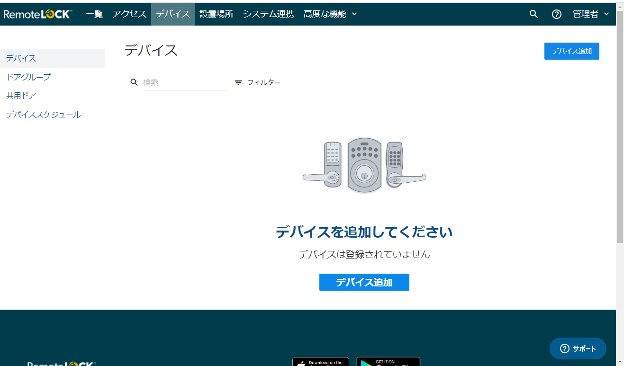The width and height of the screenshot is (624, 366).
Task: Select the デバイス top navigation tab
Action: [173, 14]
